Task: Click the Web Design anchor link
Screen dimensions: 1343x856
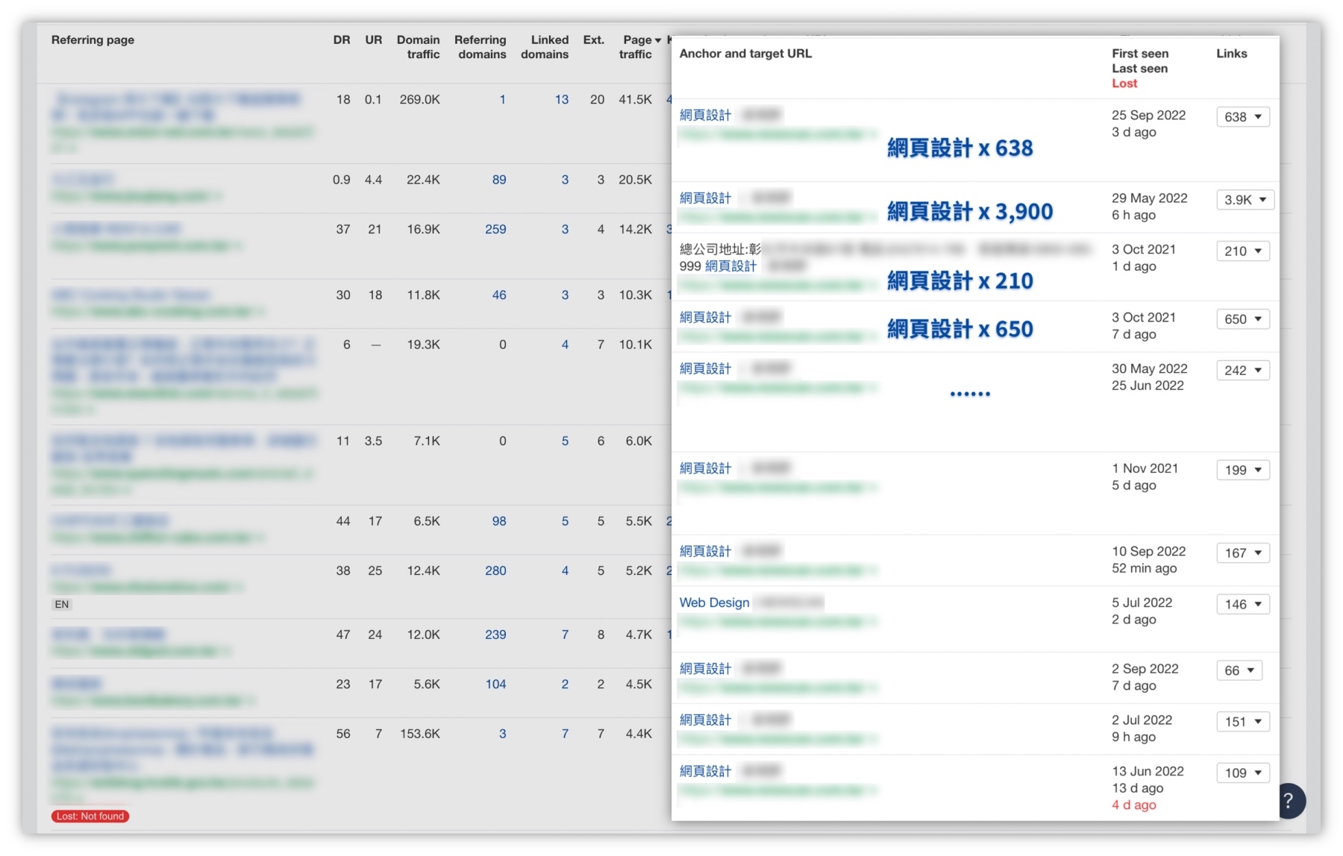Action: 714,602
